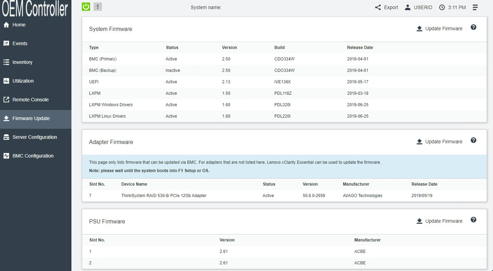Click the Device Name column header

click(134, 184)
